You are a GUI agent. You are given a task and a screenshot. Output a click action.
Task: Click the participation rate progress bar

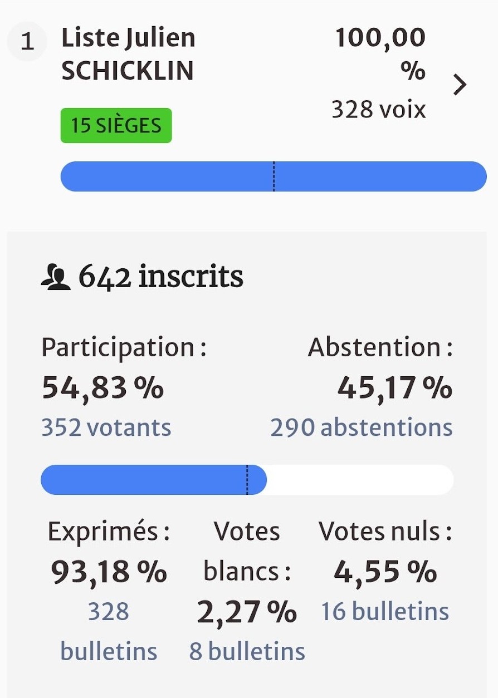[247, 480]
